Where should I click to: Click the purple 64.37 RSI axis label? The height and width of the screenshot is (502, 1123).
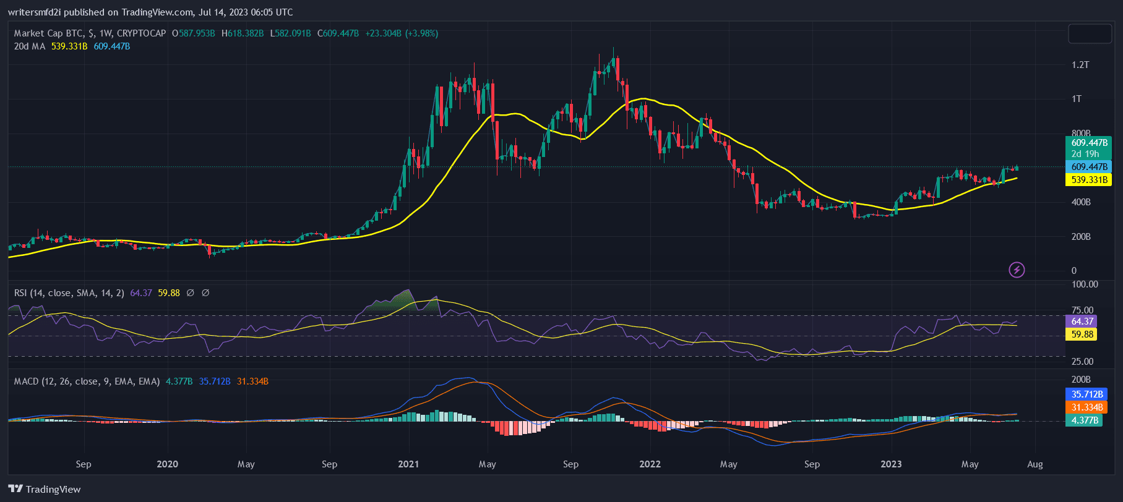[x=1082, y=321]
